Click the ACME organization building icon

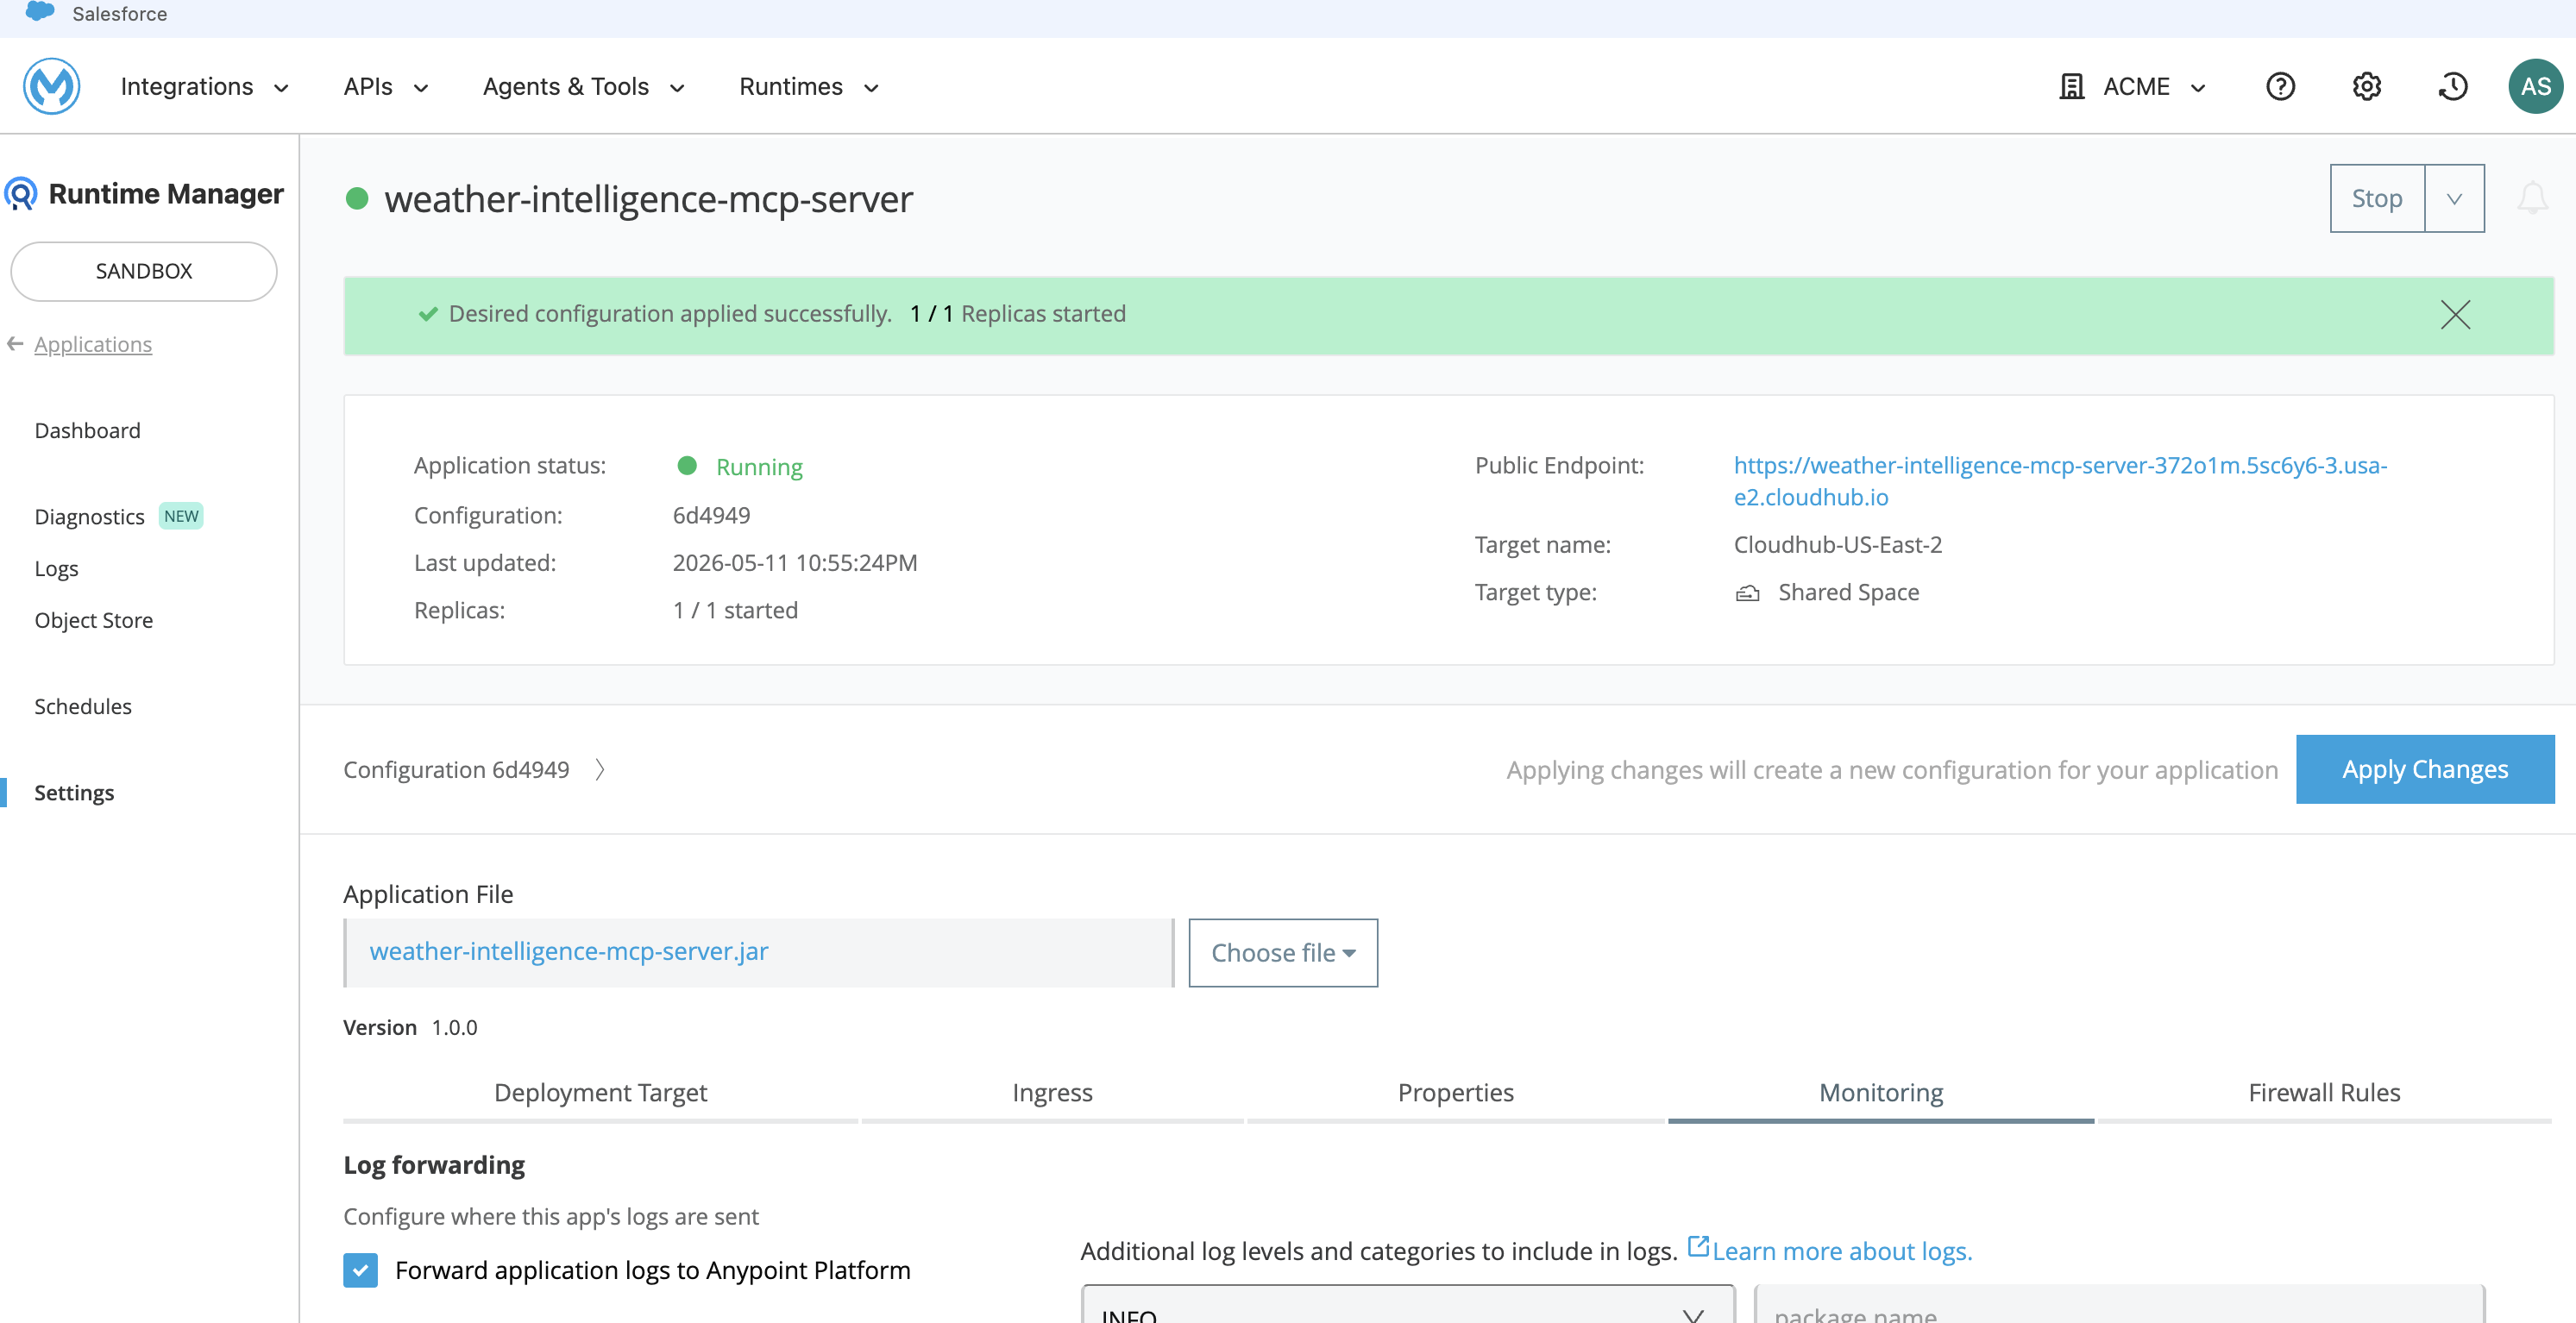2072,87
